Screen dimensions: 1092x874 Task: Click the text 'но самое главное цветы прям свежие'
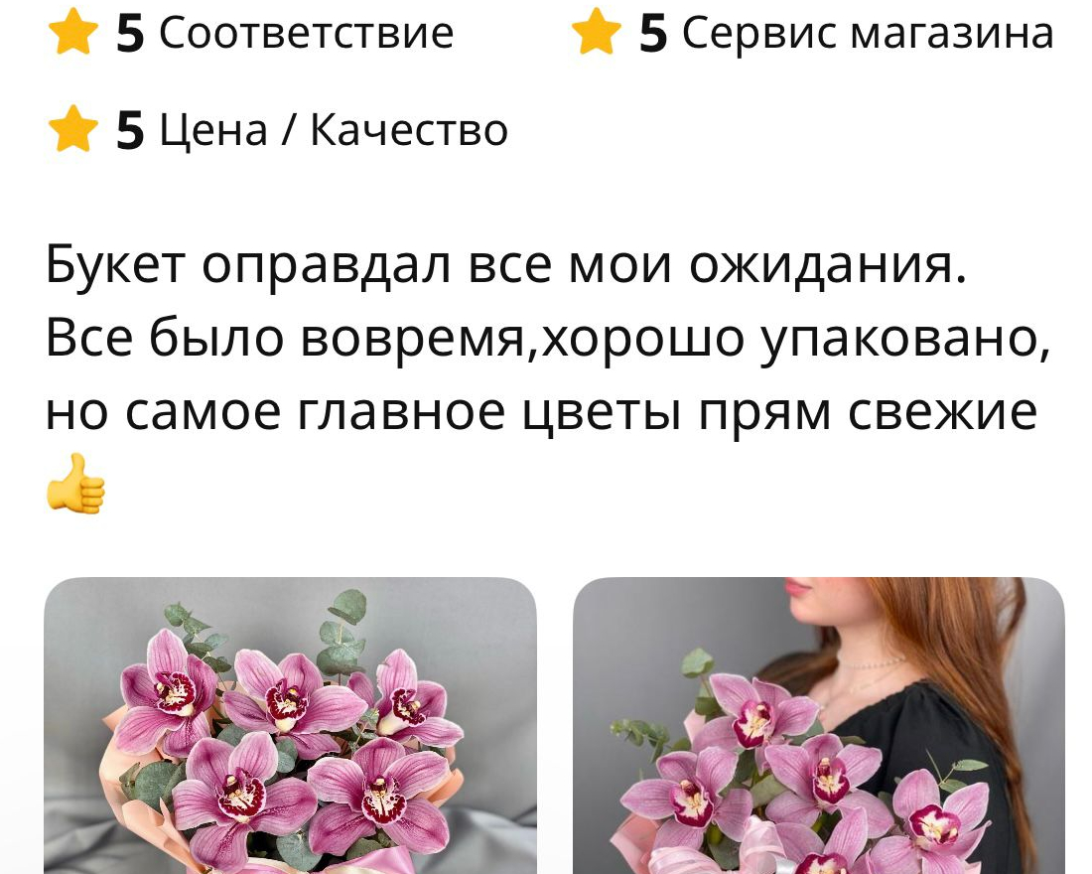(541, 413)
